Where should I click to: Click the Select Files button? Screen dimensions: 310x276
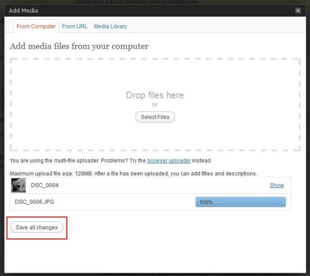pyautogui.click(x=155, y=117)
